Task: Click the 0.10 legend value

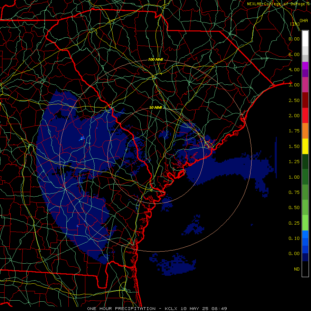Action: [294, 238]
